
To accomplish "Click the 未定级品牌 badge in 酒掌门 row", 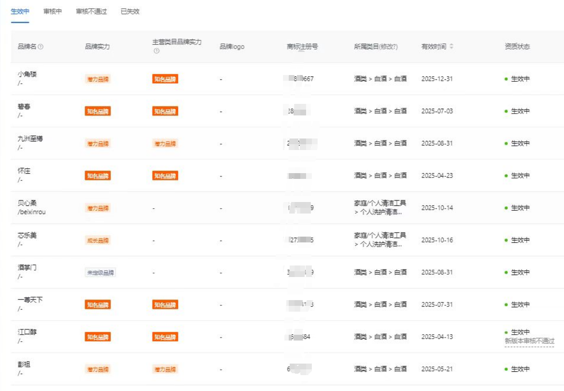I will [x=101, y=273].
